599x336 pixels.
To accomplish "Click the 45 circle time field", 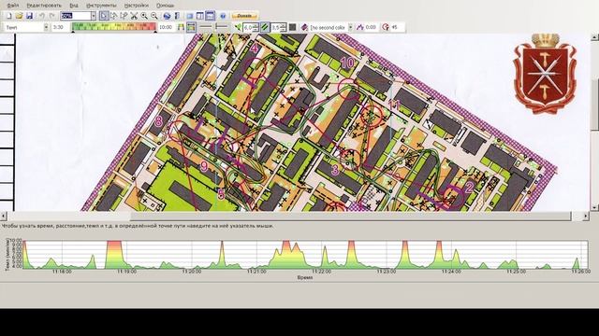I will (397, 27).
